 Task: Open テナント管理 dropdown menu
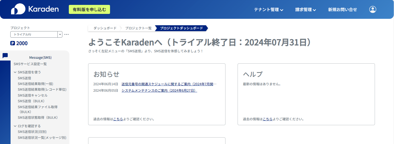click(269, 10)
